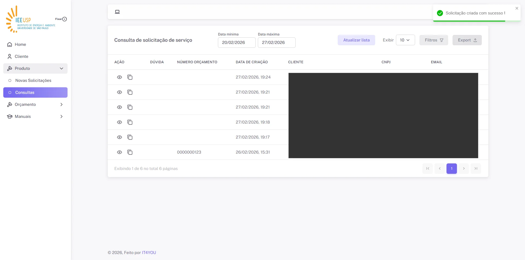525x260 pixels.
Task: Copy the request created at 27/02/2026, 19:18
Action: point(130,122)
